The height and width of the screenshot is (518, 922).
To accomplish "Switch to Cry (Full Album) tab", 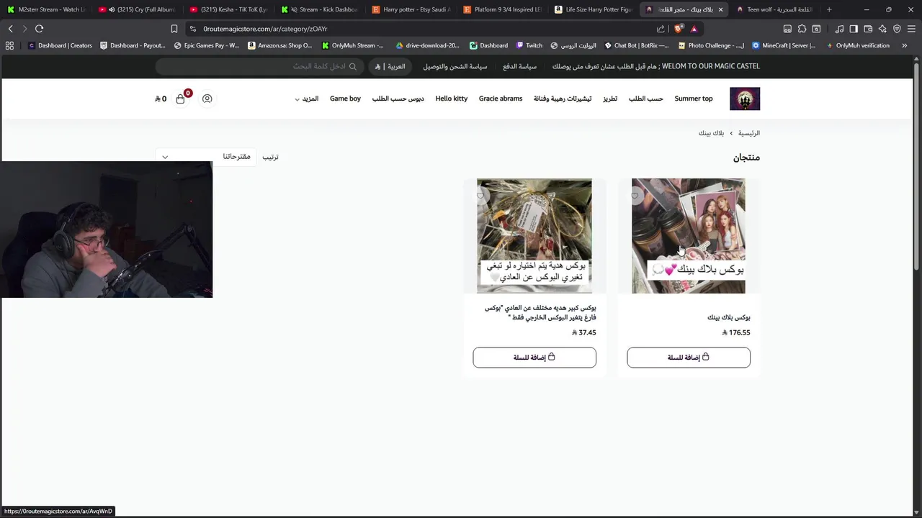I will (x=137, y=9).
